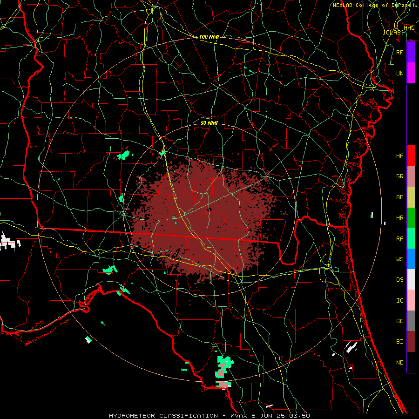
Task: Click the HA red legend swatch
Action: pyautogui.click(x=411, y=155)
